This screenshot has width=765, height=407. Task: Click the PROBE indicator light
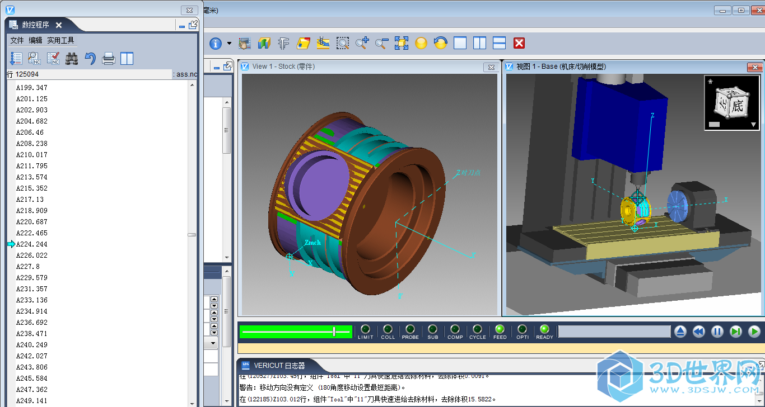(410, 329)
